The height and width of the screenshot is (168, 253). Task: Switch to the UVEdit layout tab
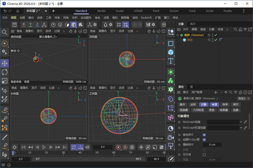pyautogui.click(x=138, y=11)
